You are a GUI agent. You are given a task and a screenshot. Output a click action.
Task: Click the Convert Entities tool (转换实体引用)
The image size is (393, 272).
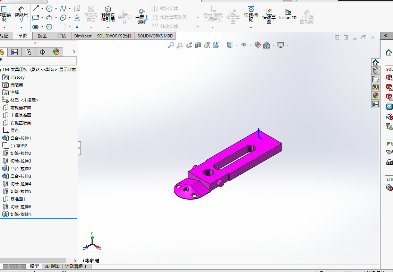click(108, 14)
